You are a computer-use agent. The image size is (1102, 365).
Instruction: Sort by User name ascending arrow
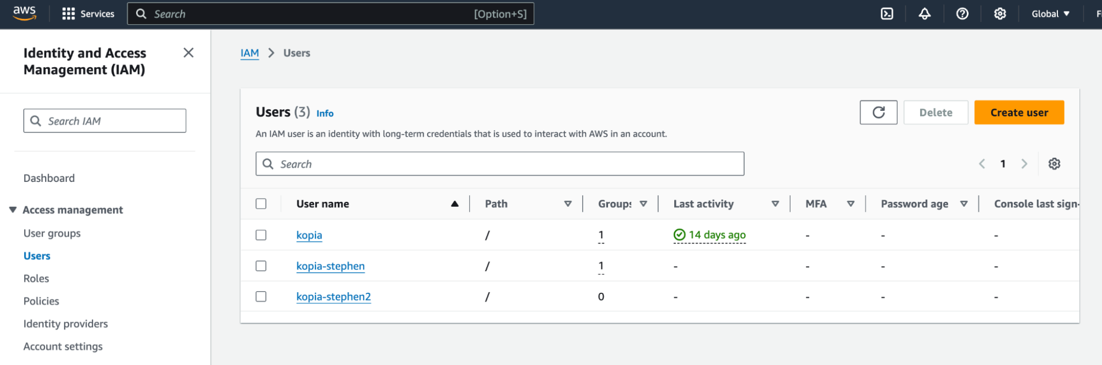[x=455, y=204]
